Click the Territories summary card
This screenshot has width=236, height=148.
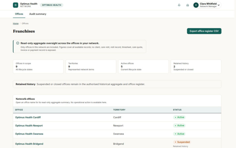tap(91, 67)
